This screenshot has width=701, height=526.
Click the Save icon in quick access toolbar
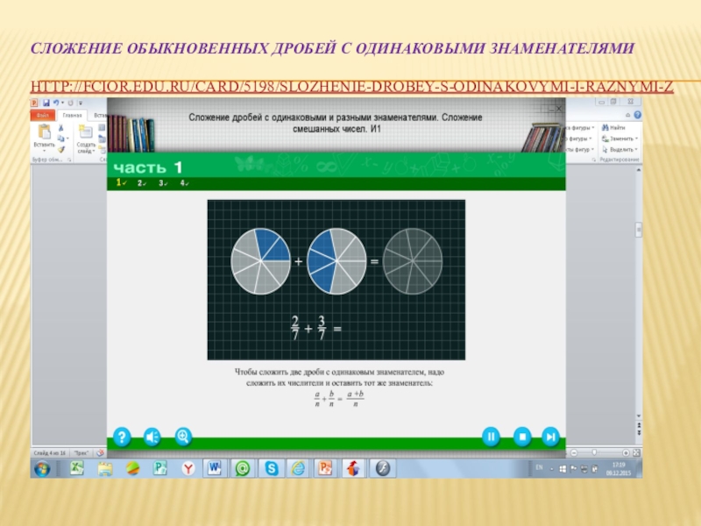click(x=46, y=103)
